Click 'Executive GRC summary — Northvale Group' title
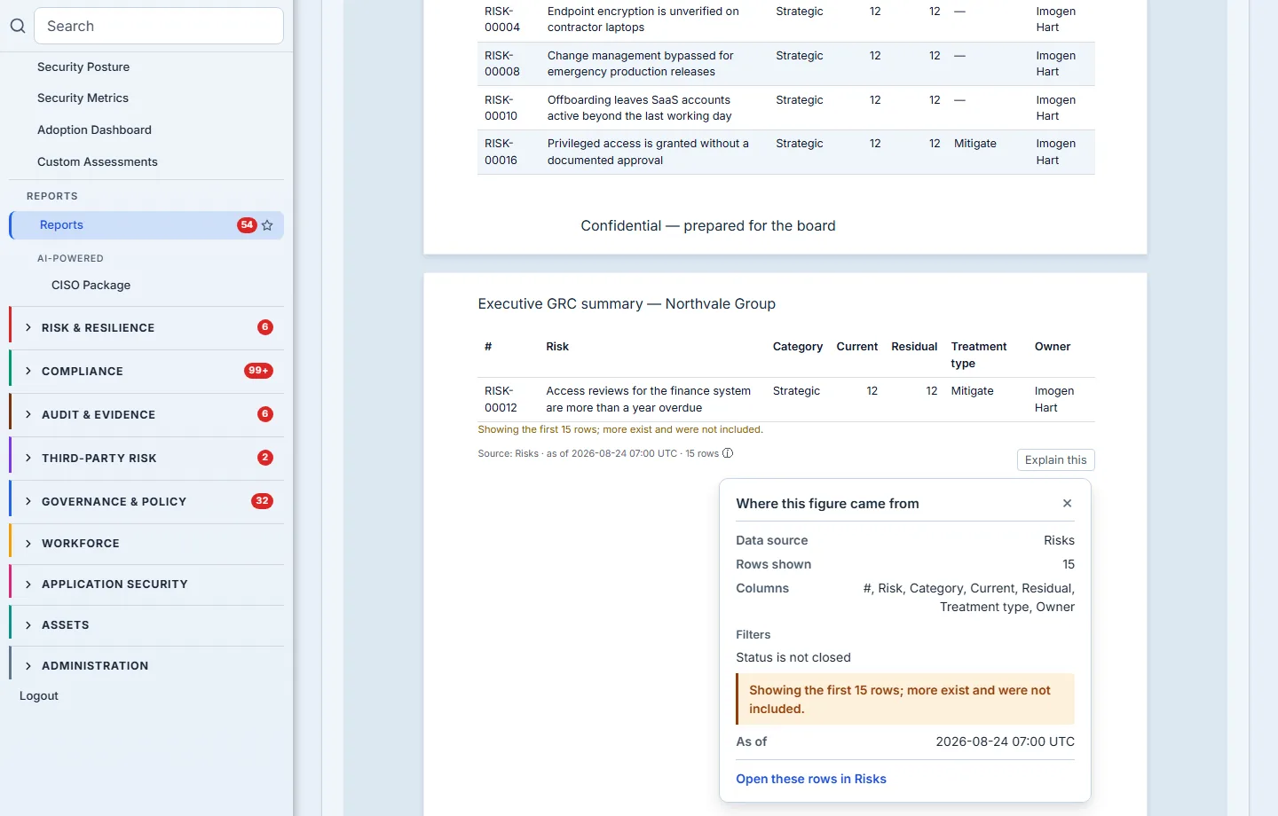The width and height of the screenshot is (1278, 816). click(627, 304)
